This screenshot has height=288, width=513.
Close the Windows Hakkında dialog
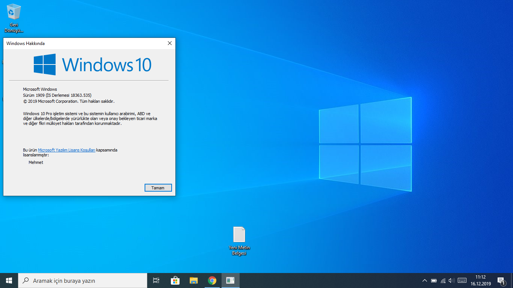tap(170, 43)
